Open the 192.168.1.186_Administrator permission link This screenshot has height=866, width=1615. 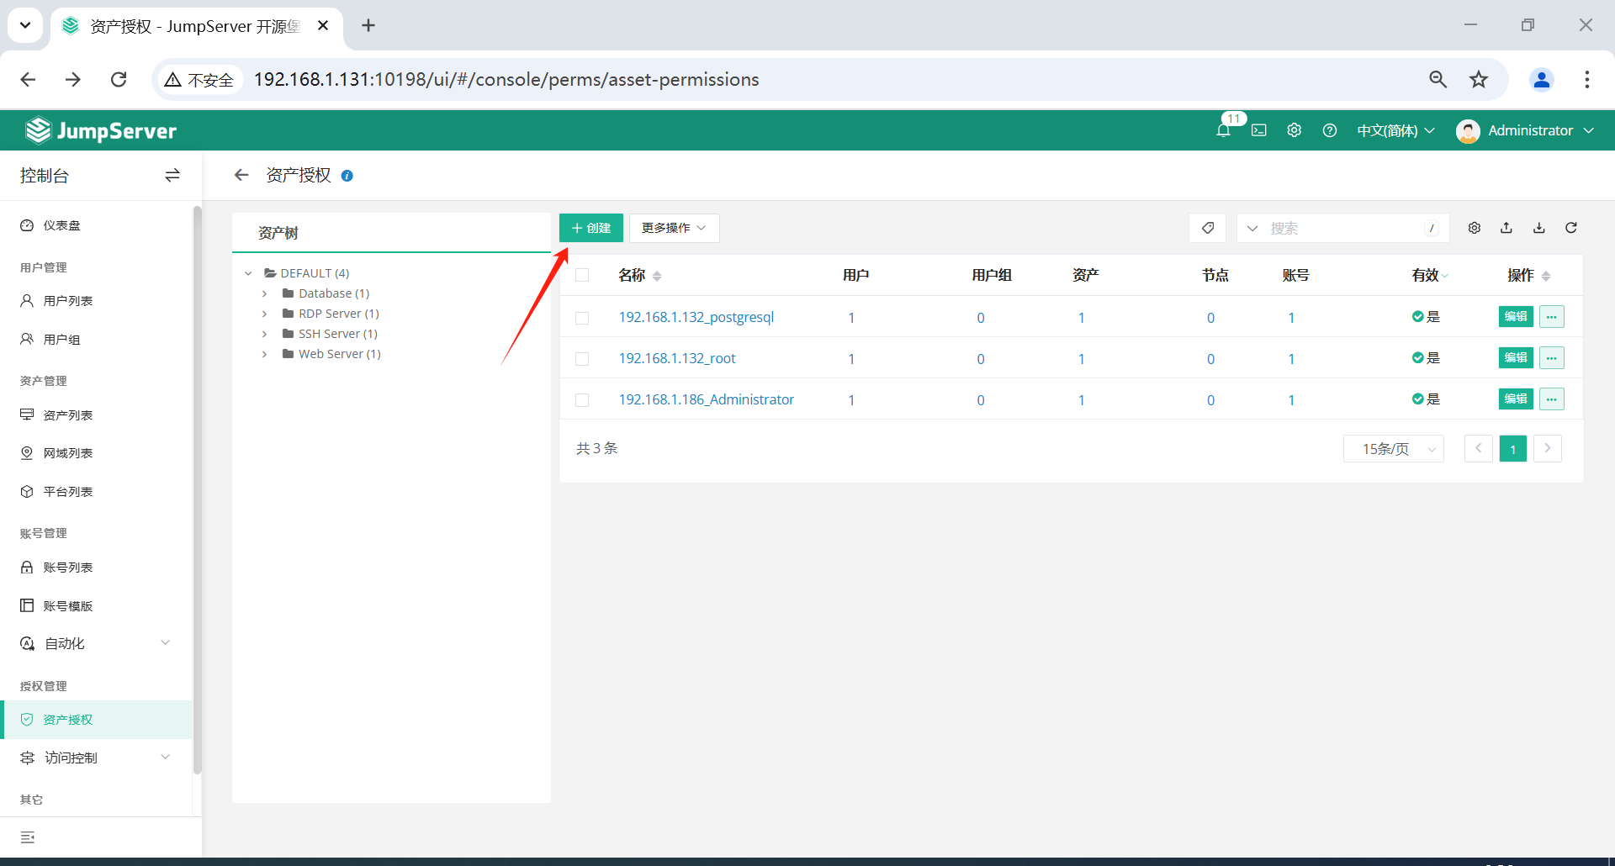point(706,399)
